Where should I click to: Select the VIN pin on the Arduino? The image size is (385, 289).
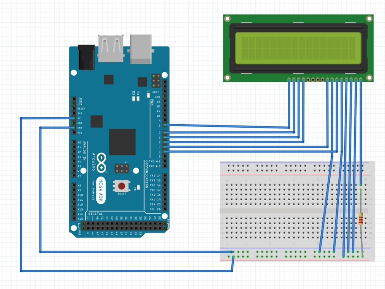coord(74,133)
